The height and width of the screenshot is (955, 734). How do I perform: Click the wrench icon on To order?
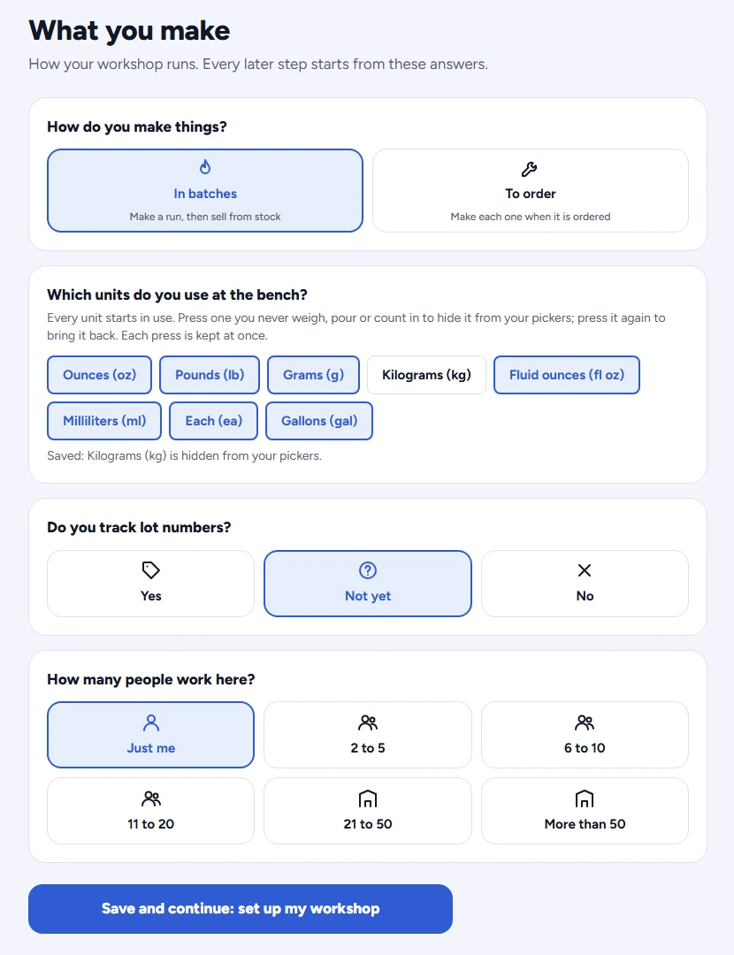[530, 169]
